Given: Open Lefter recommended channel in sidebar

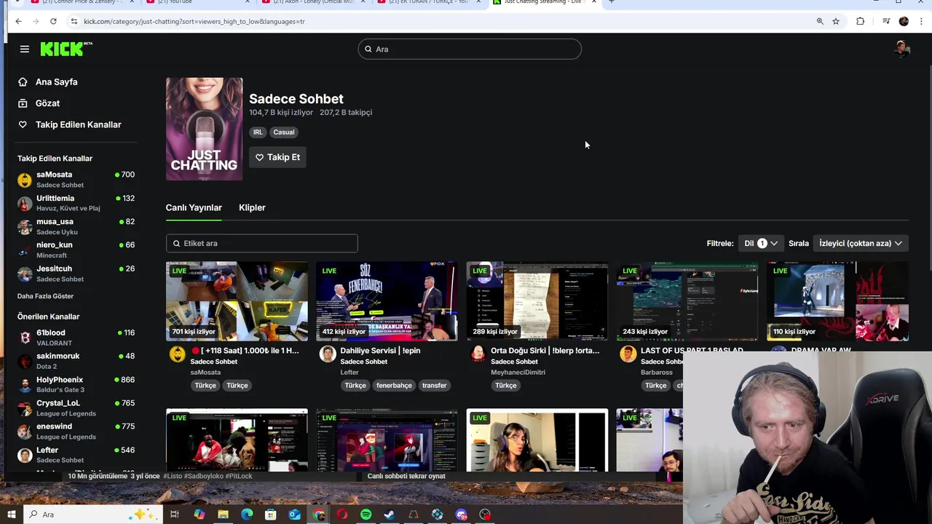Looking at the screenshot, I should [76, 455].
